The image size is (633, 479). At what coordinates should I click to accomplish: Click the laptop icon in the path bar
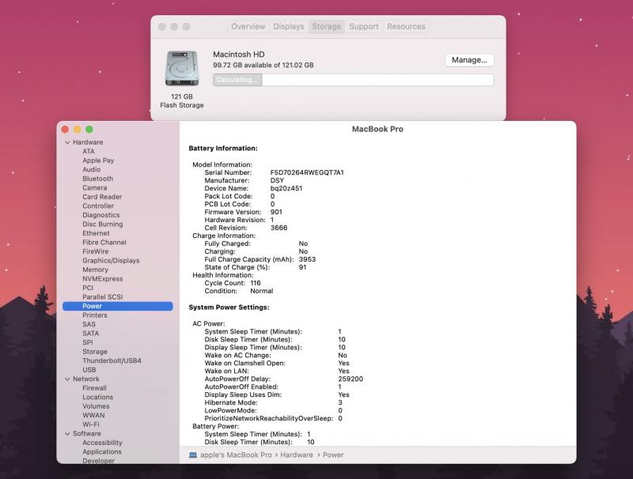point(193,454)
